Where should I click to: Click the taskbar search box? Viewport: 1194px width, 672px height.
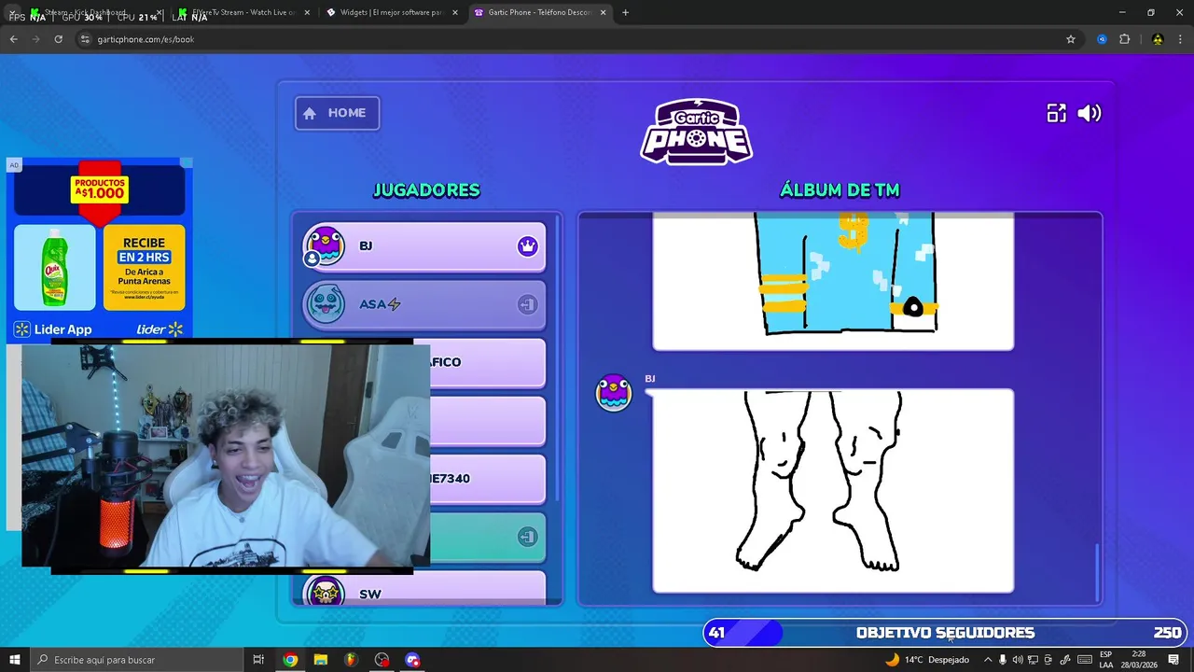tap(136, 660)
